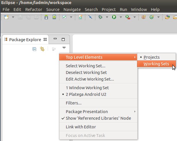Open the Window menu
This screenshot has height=141, width=177.
coord(139,9)
